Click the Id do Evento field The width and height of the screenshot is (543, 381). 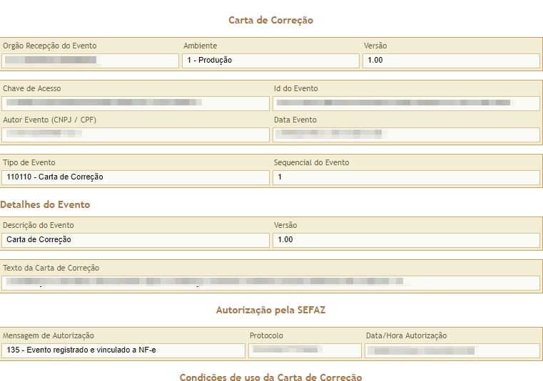click(x=406, y=103)
